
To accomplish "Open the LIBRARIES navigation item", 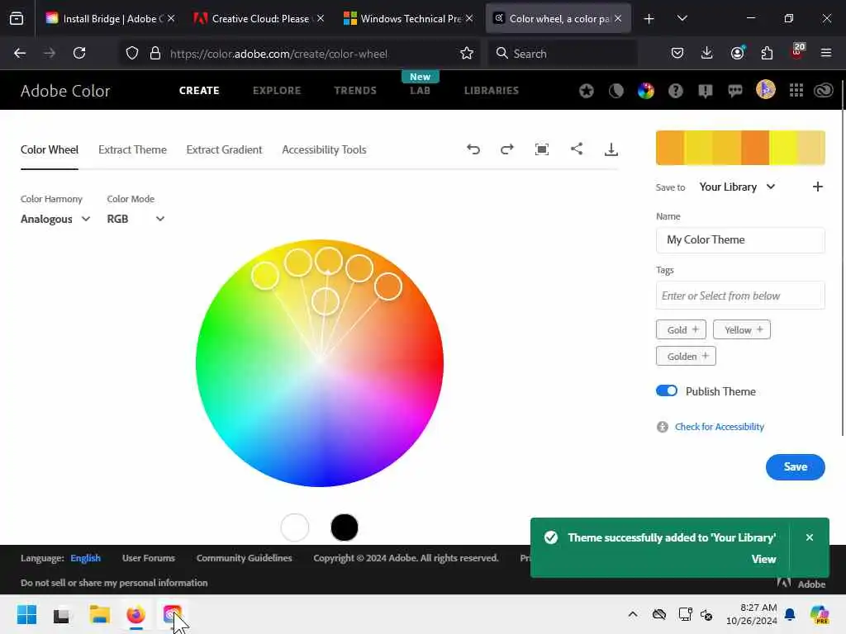I will 491,91.
